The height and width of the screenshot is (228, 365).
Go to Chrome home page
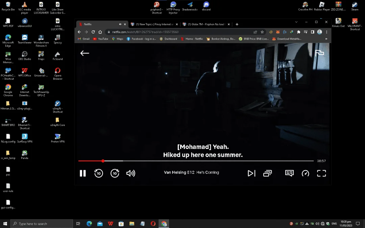(100, 32)
